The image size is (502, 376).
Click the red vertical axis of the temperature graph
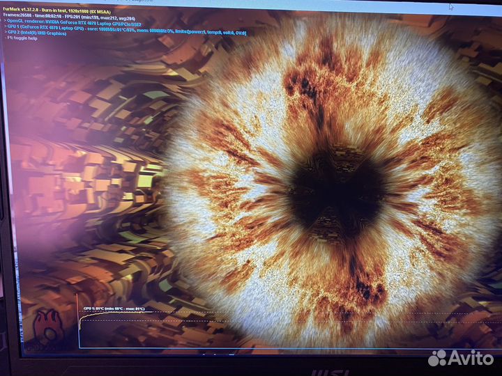[x=79, y=324]
